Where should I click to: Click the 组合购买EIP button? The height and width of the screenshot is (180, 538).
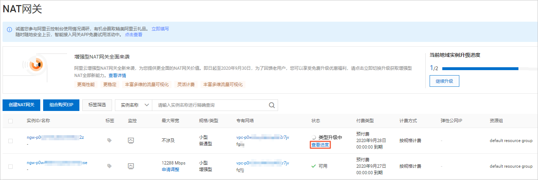click(61, 105)
